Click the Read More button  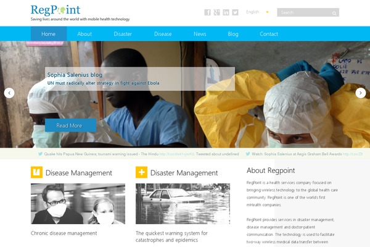[x=70, y=125]
